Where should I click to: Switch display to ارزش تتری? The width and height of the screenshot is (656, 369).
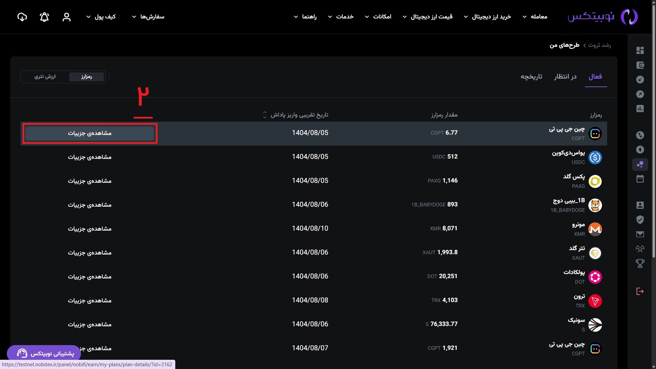45,77
